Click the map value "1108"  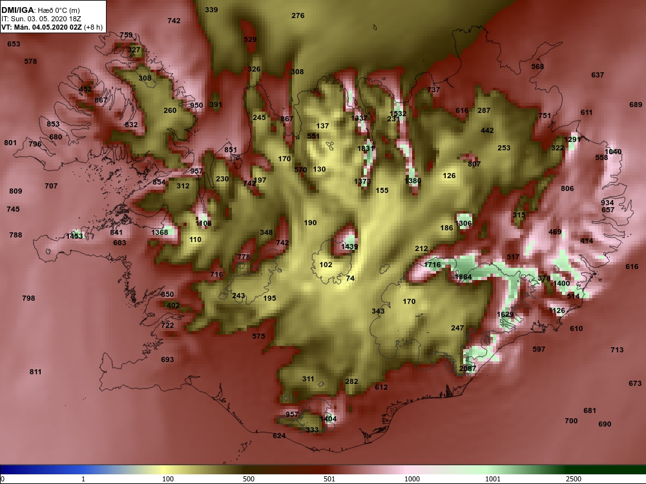coord(203,223)
